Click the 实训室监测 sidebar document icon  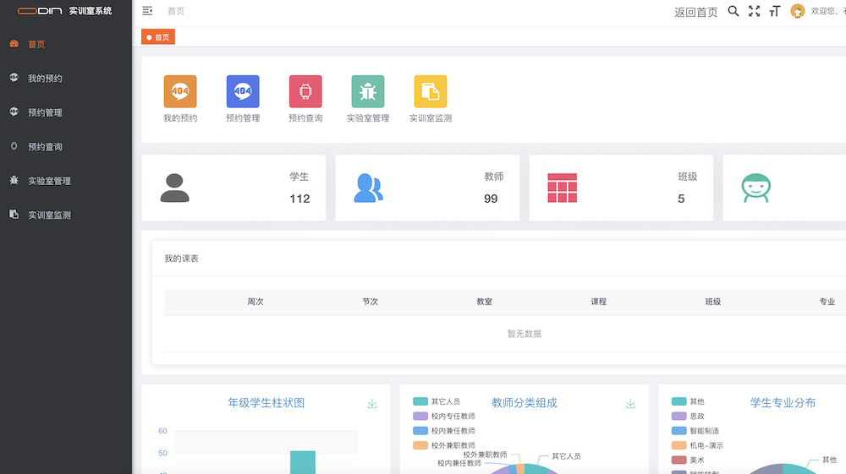[x=14, y=215]
